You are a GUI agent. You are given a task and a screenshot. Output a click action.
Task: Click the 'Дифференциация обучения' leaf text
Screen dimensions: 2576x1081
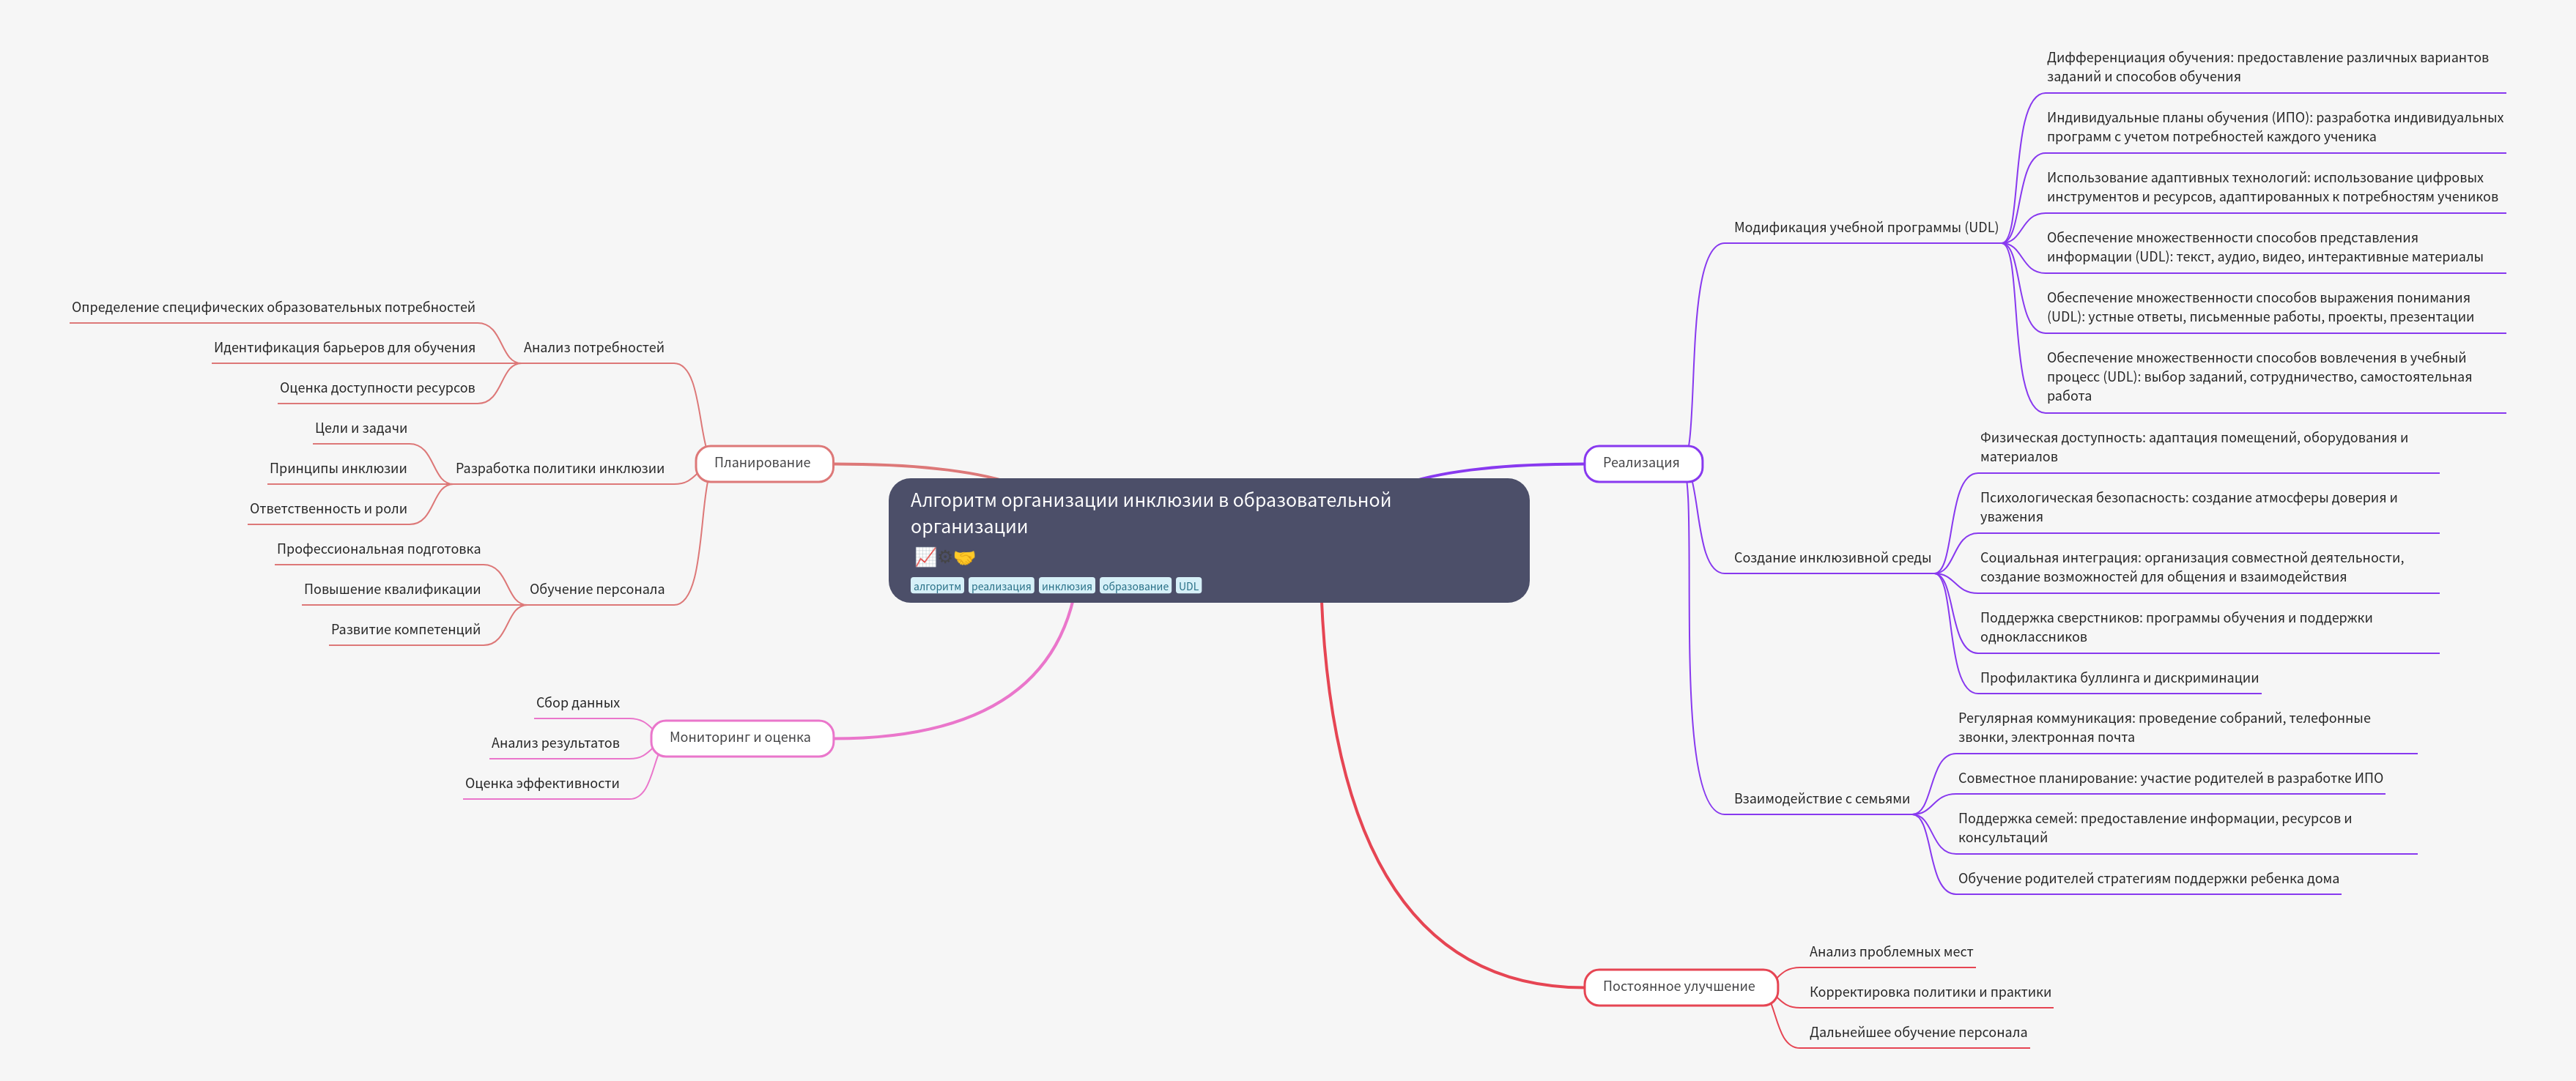point(2267,67)
